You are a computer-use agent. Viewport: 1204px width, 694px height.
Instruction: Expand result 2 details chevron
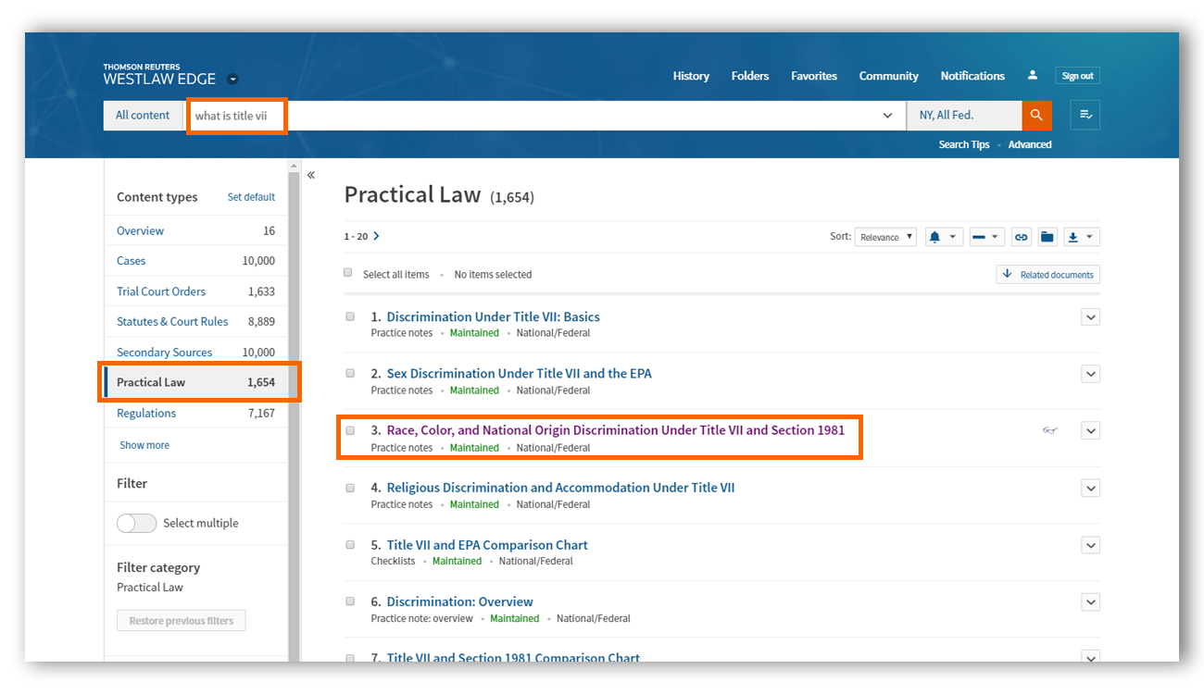coord(1090,374)
